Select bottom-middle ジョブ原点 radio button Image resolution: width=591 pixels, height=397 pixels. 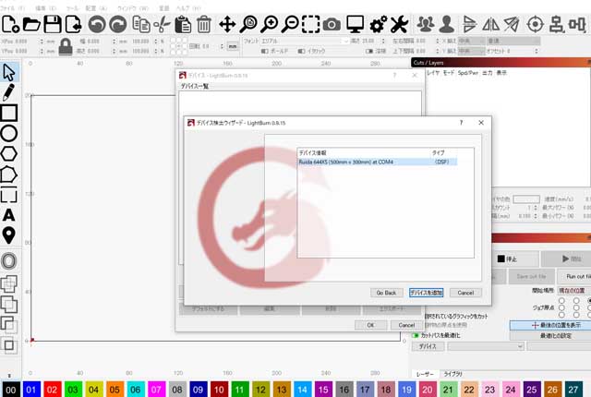click(x=576, y=315)
